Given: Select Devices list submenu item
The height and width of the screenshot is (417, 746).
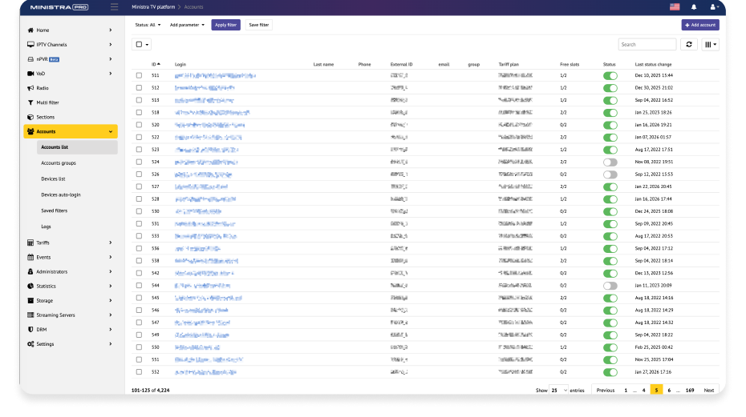Looking at the screenshot, I should [53, 178].
